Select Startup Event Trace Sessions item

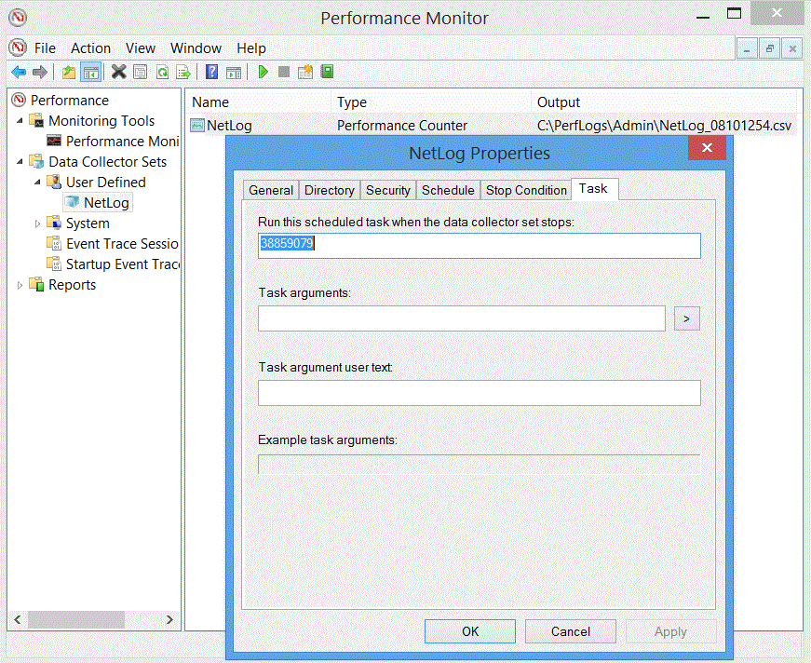[123, 264]
